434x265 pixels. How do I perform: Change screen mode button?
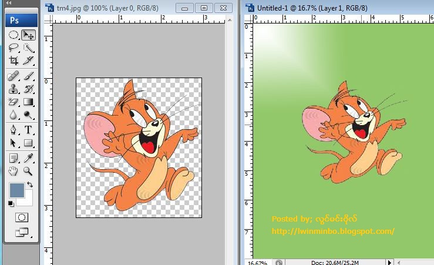coord(22,232)
